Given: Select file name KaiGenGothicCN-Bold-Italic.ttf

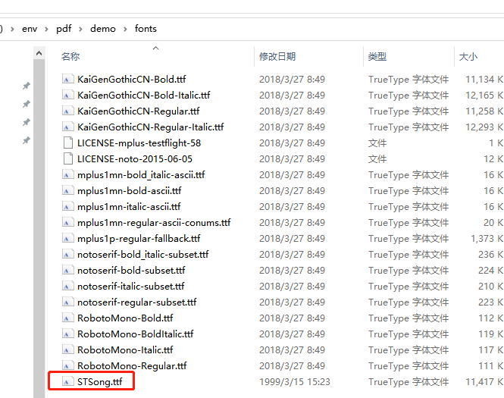Looking at the screenshot, I should pos(144,96).
